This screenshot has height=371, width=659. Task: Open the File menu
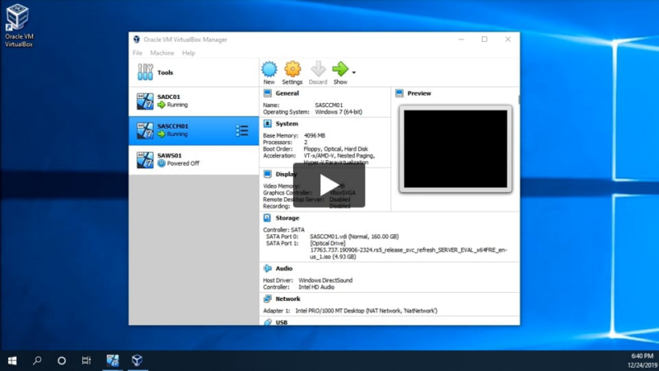tap(138, 53)
